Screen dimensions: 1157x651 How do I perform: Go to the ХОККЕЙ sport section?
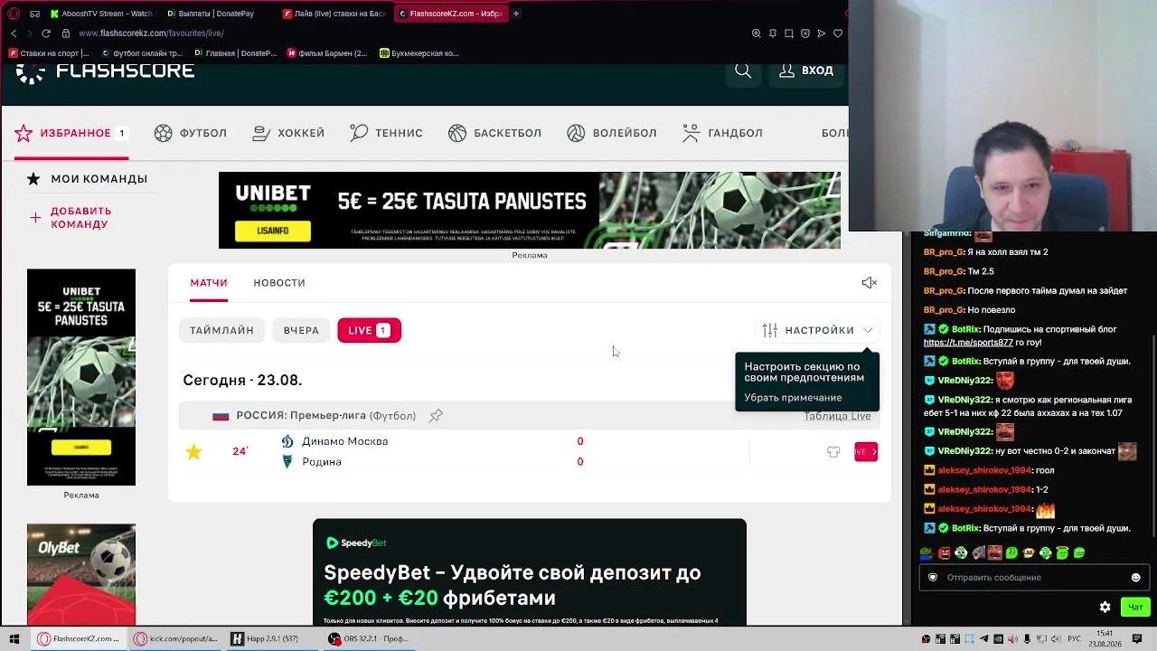pyautogui.click(x=288, y=133)
